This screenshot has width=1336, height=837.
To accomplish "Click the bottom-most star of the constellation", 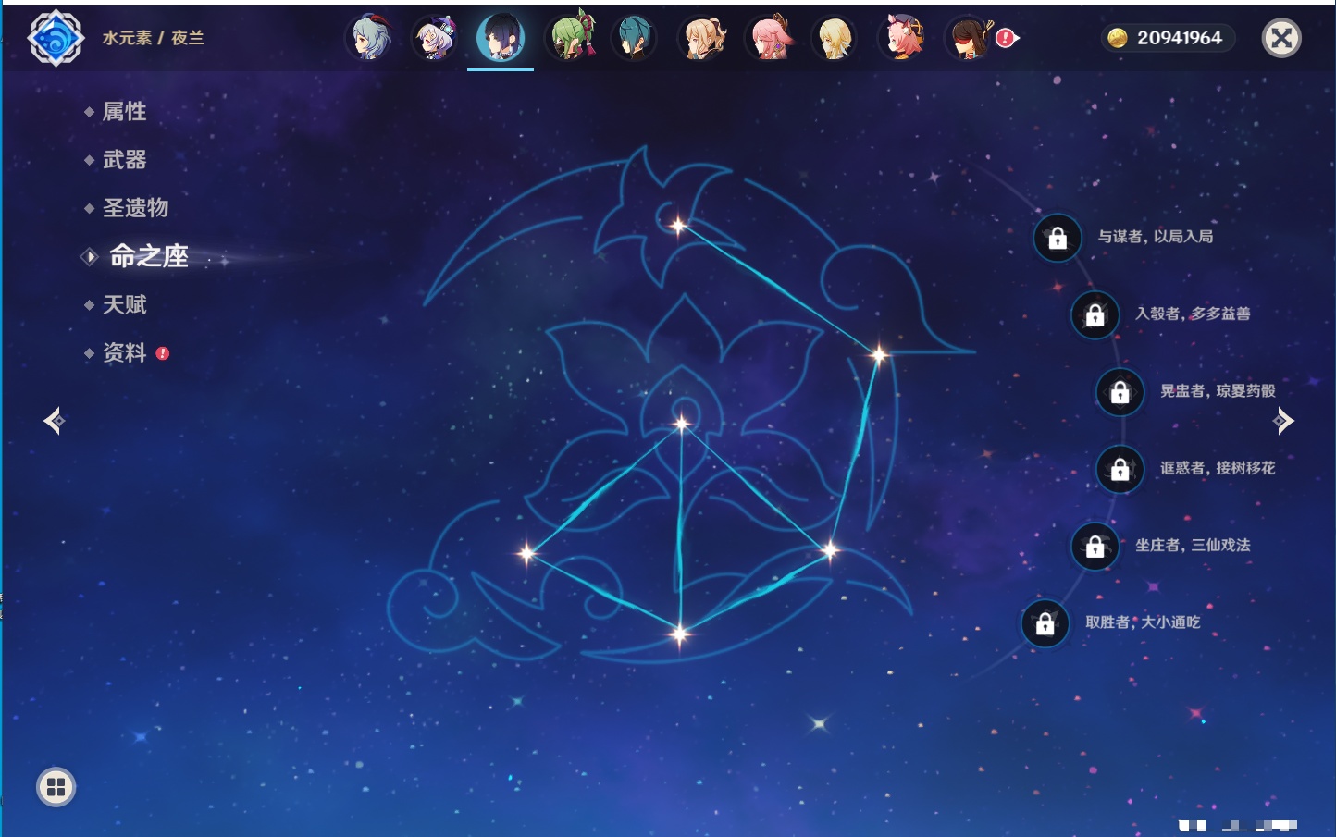I will tap(680, 634).
